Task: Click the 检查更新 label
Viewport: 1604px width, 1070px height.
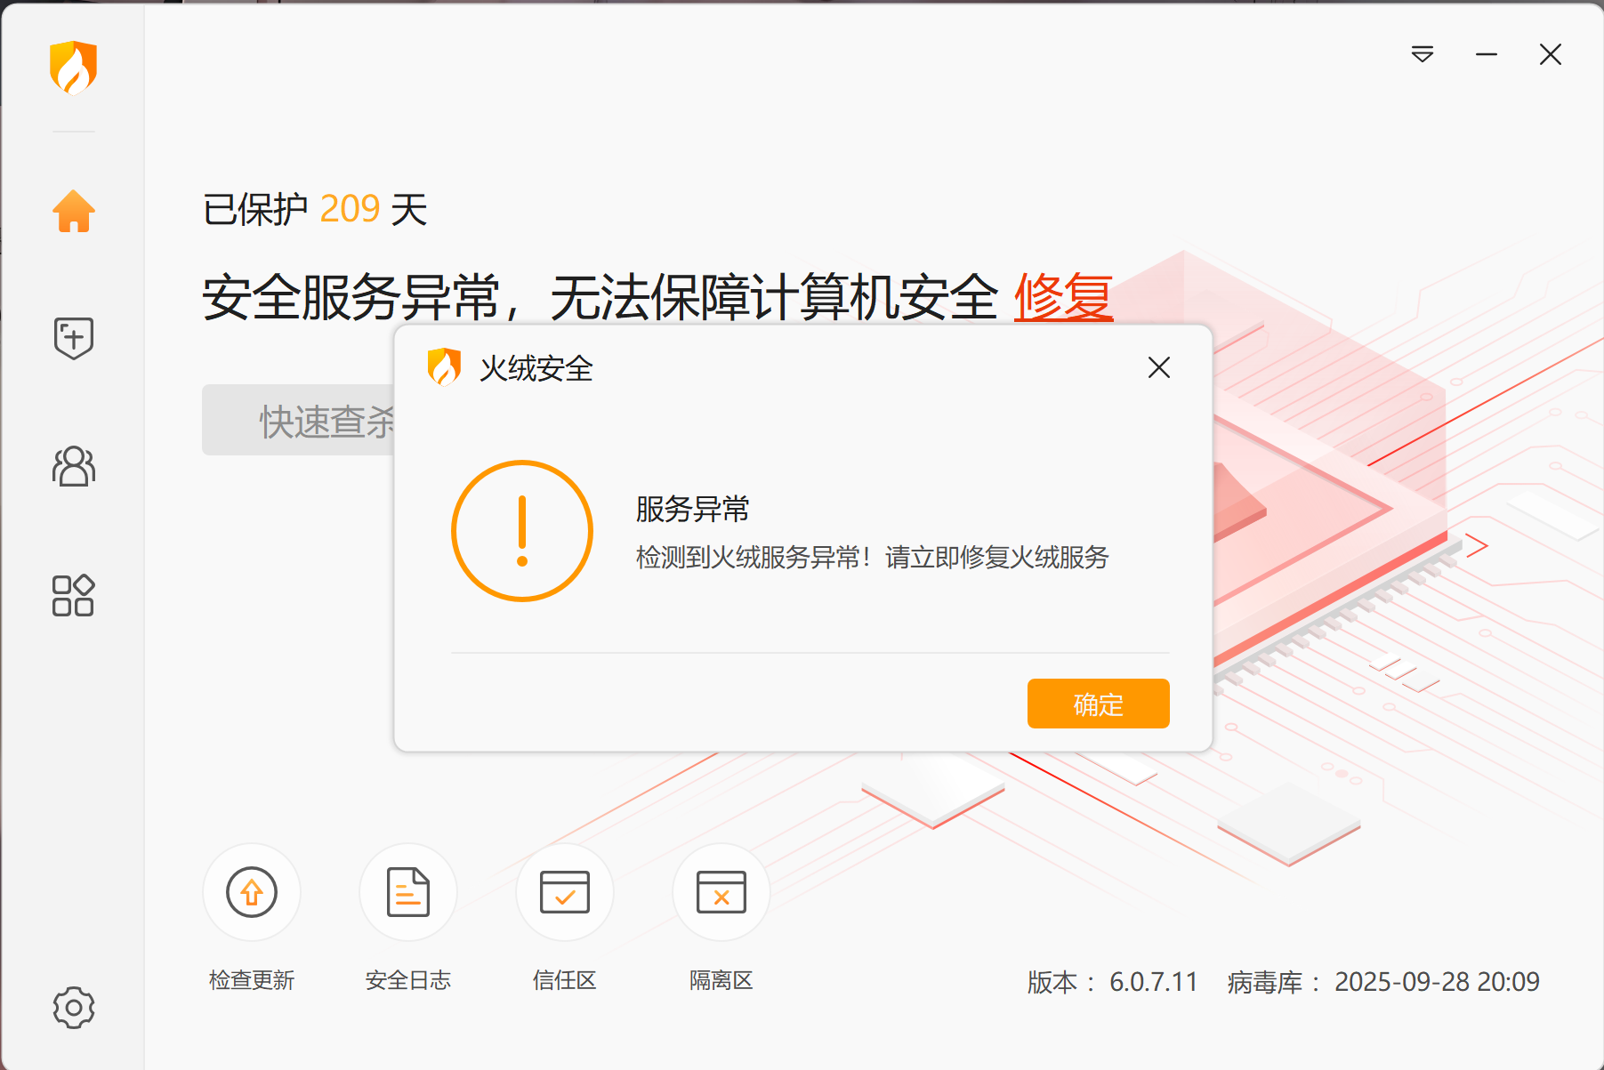Action: click(x=252, y=980)
